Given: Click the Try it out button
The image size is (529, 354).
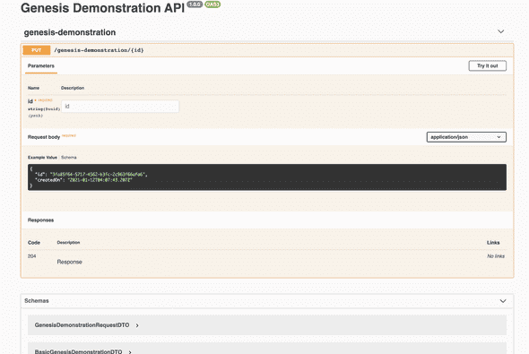Looking at the screenshot, I should [x=487, y=65].
